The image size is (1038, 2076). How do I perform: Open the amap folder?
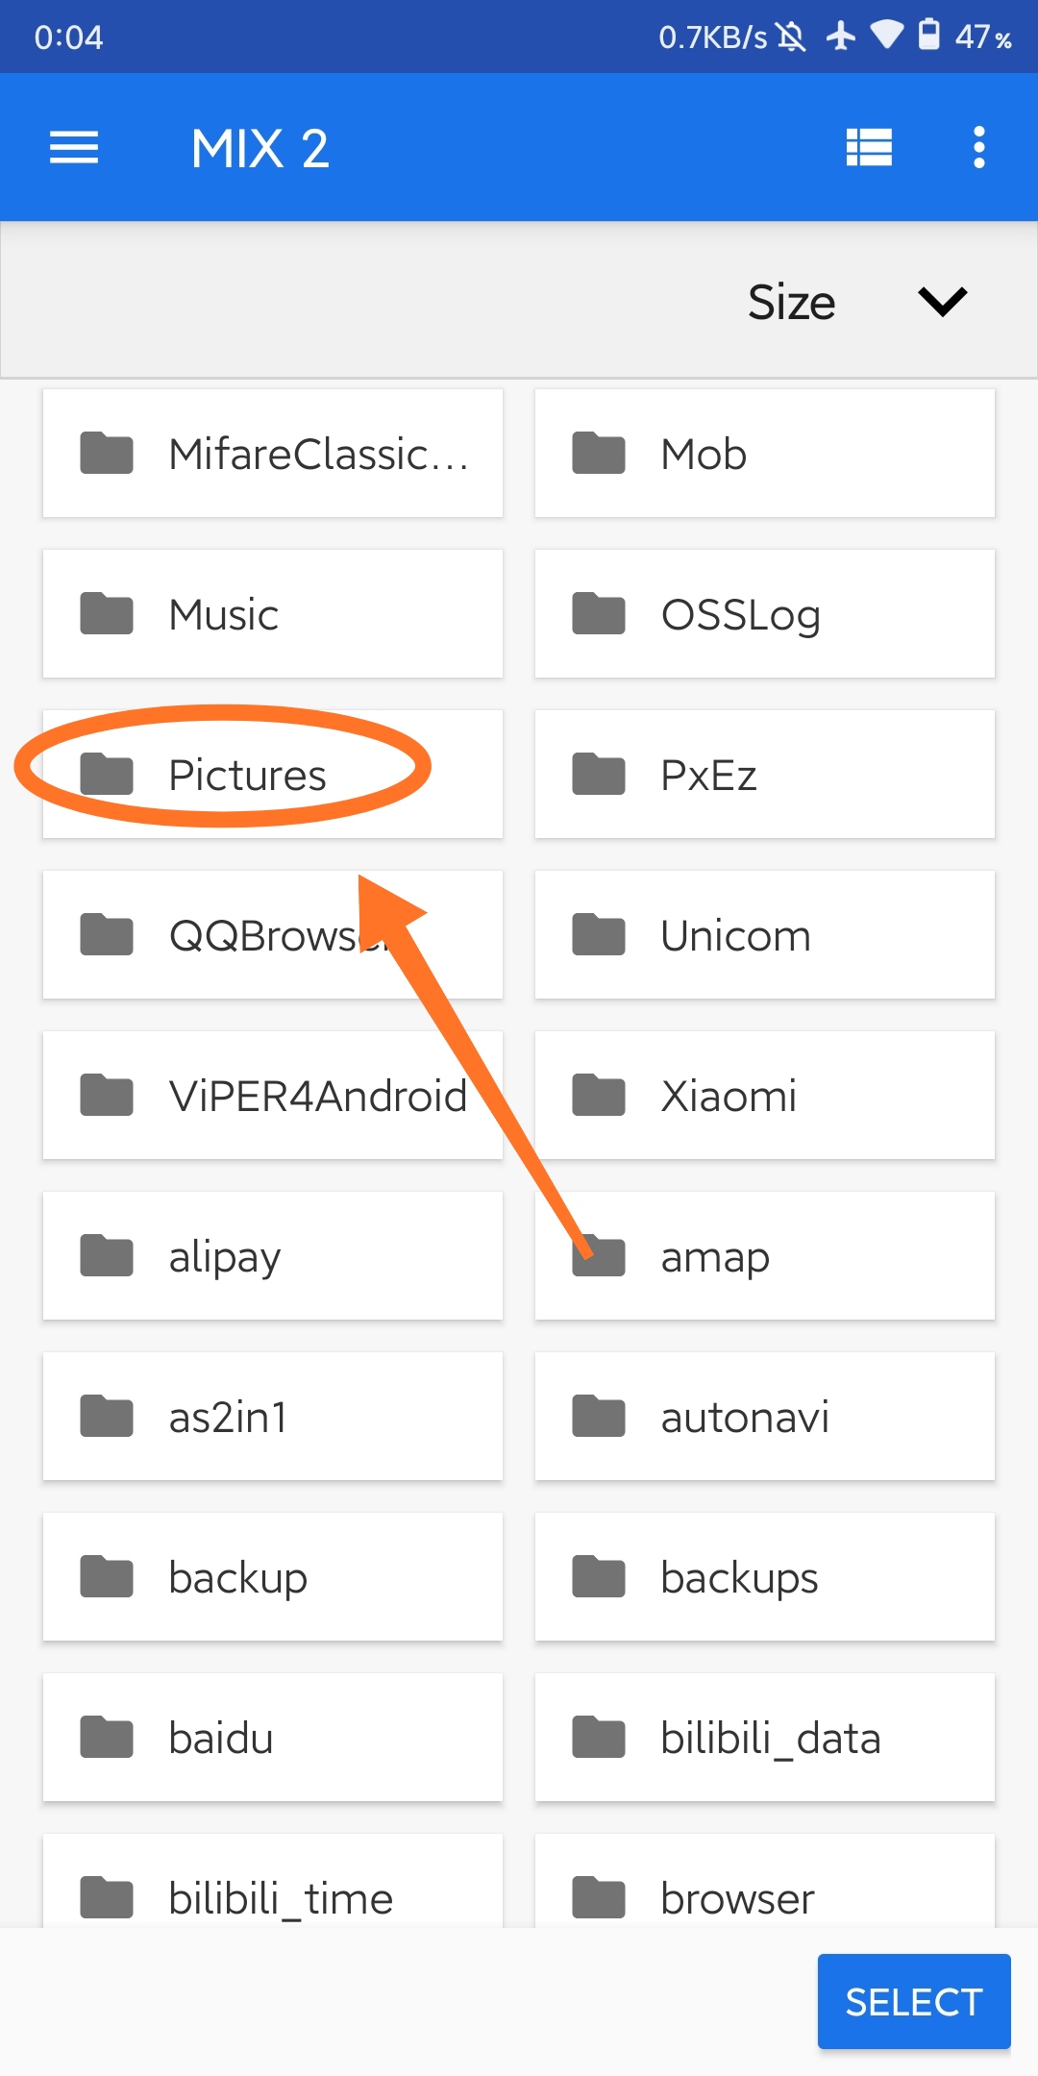coord(765,1256)
